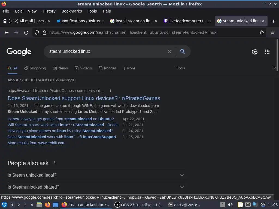Viewport: 279px width, 209px height.
Task: Open Google quick settings gear
Action: pos(255,52)
